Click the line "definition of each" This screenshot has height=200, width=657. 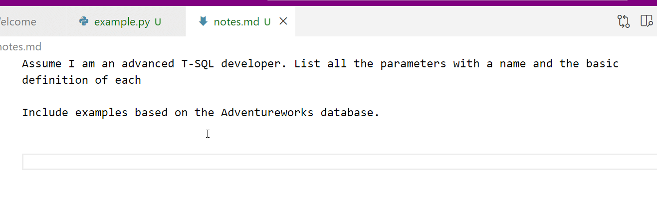click(81, 80)
